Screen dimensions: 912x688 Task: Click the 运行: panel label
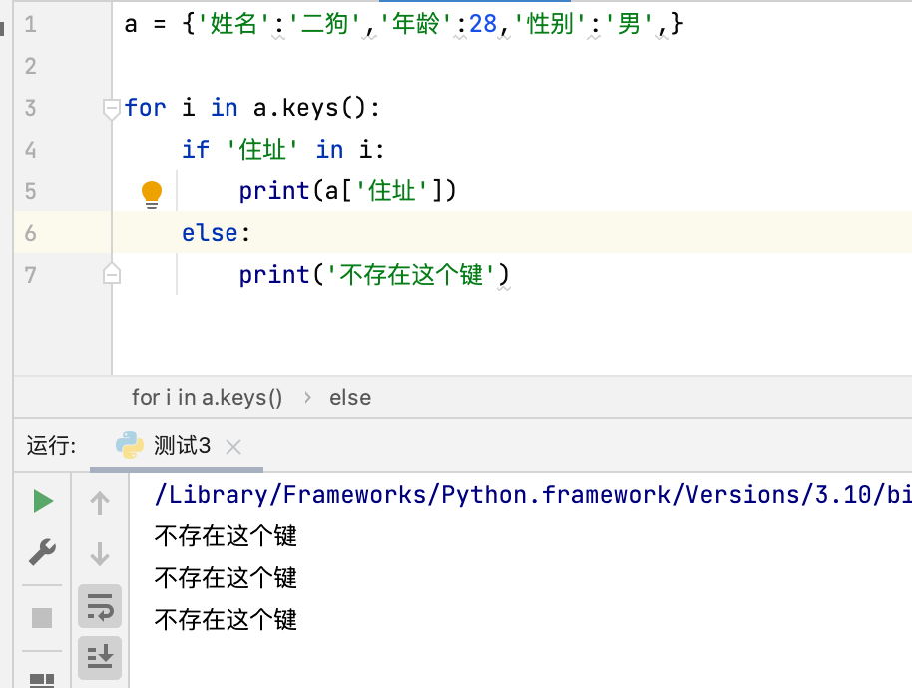pos(51,446)
